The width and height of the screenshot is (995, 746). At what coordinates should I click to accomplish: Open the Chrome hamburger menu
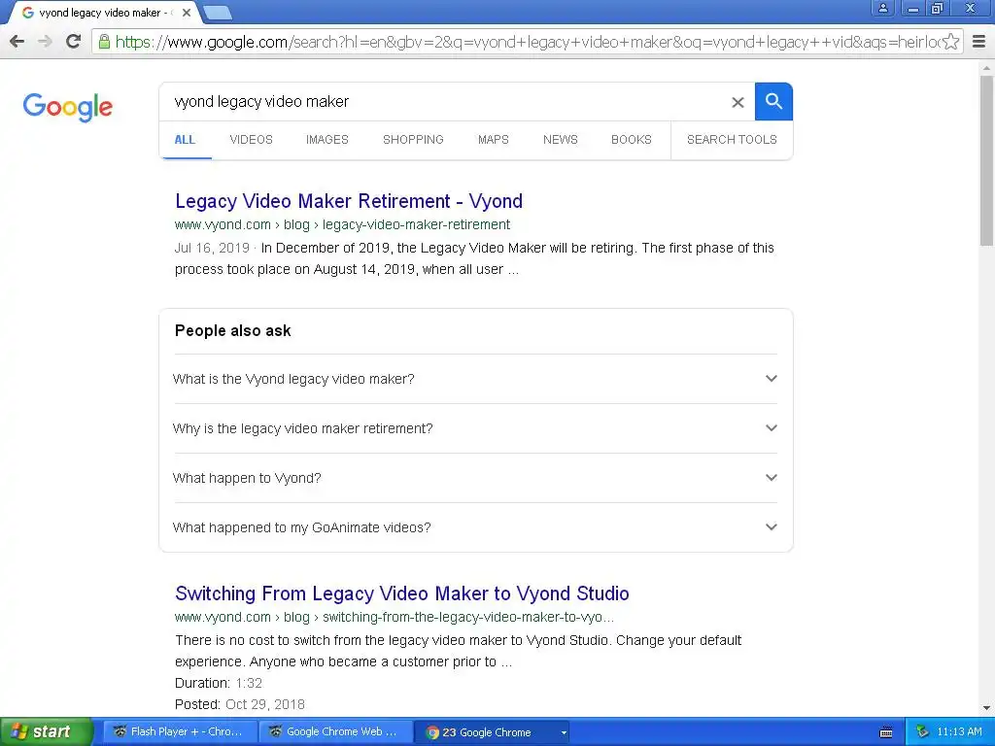979,42
